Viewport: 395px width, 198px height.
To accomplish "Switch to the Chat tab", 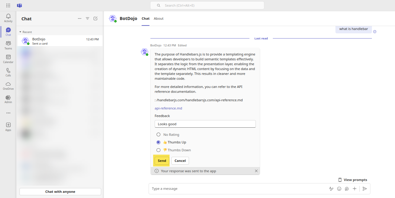I will tap(146, 18).
